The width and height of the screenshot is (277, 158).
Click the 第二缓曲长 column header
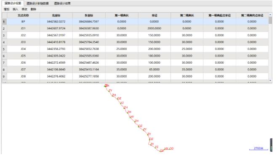pos(187,16)
